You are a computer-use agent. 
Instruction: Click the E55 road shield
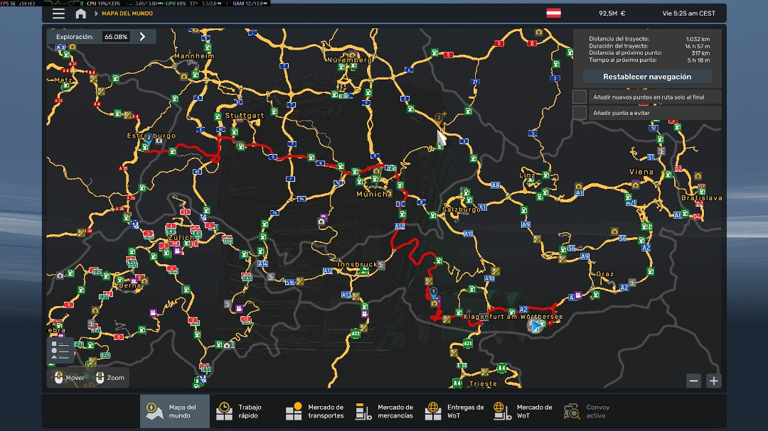462,366
